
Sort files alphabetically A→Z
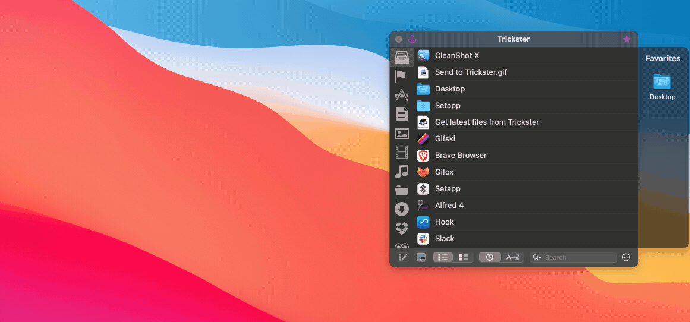[513, 257]
